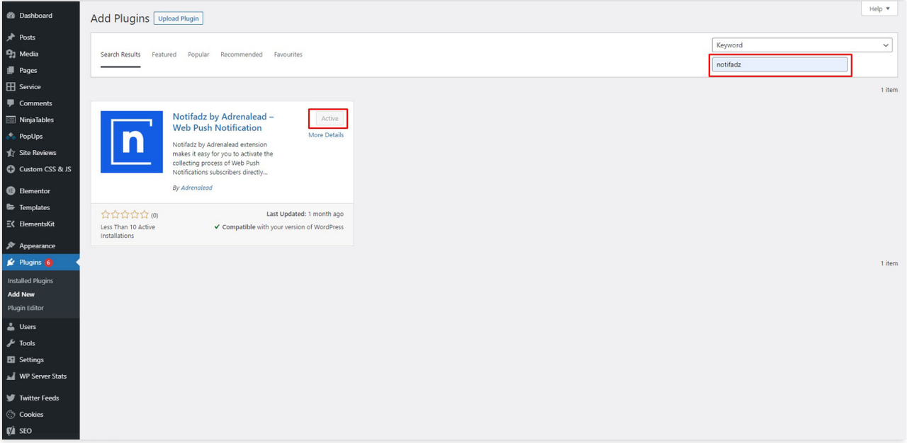The width and height of the screenshot is (907, 443).
Task: Click the Adrenalead author link
Action: click(x=197, y=188)
